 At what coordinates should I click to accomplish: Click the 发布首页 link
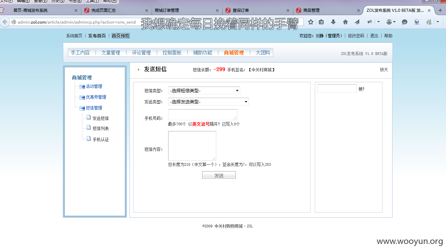[x=97, y=36]
